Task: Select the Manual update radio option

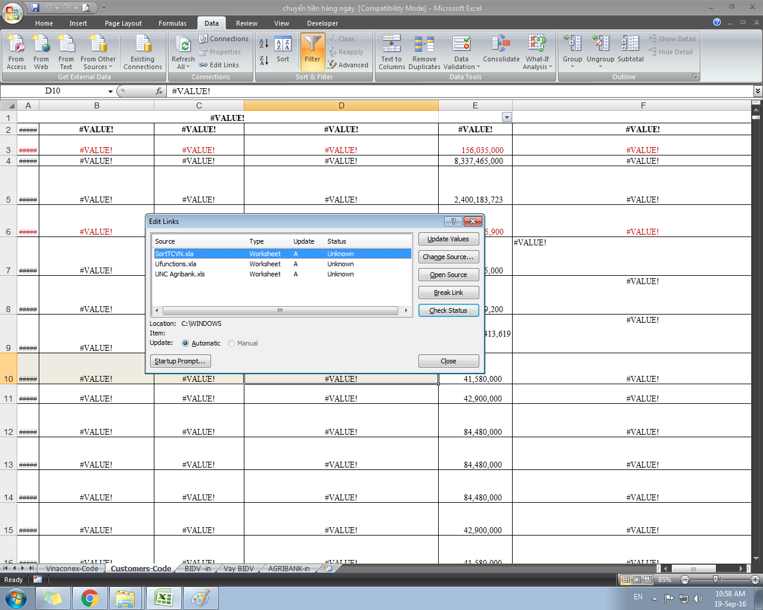Action: click(x=231, y=343)
